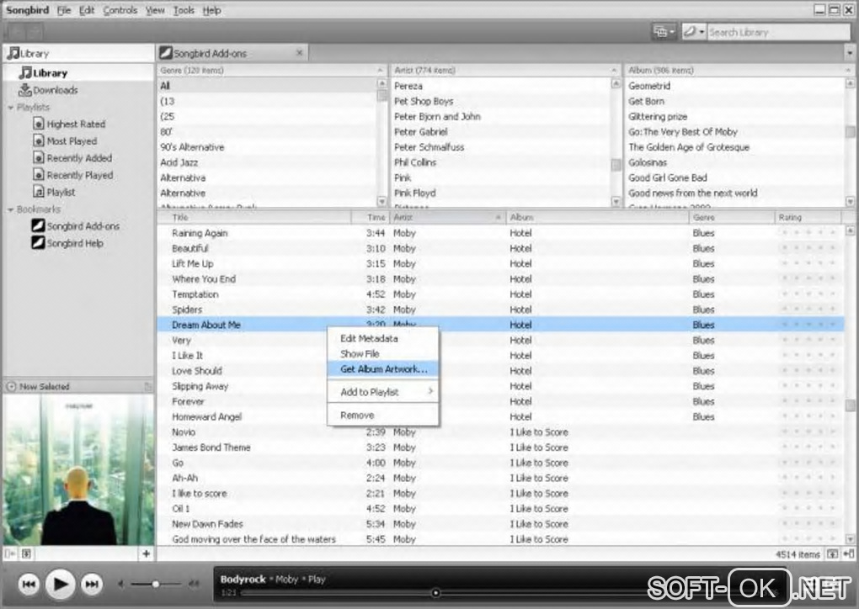Click the Artist filter header sort arrow

(x=614, y=71)
